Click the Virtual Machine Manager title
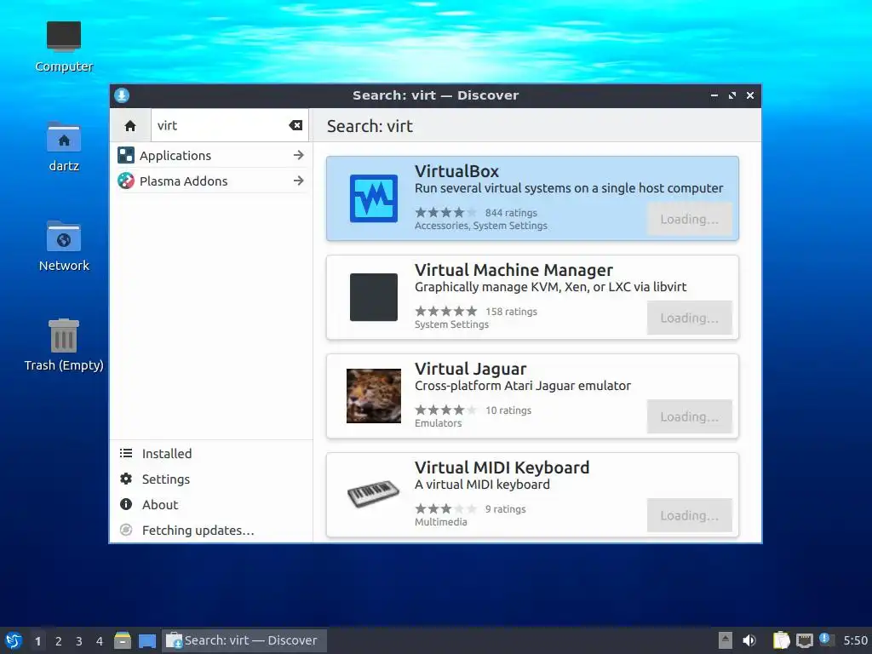Viewport: 872px width, 654px height. point(513,270)
